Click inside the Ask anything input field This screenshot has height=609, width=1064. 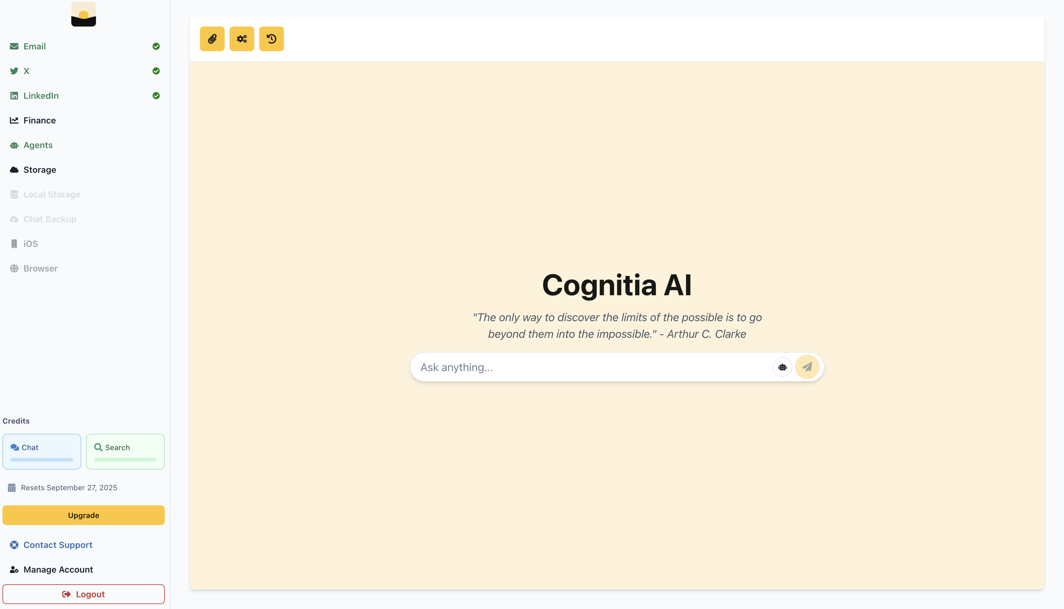coord(585,367)
